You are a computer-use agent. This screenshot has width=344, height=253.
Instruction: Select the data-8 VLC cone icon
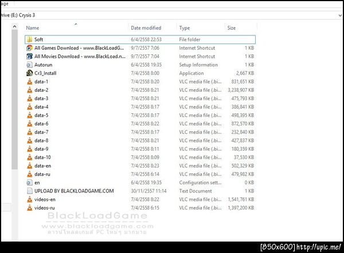(x=29, y=140)
